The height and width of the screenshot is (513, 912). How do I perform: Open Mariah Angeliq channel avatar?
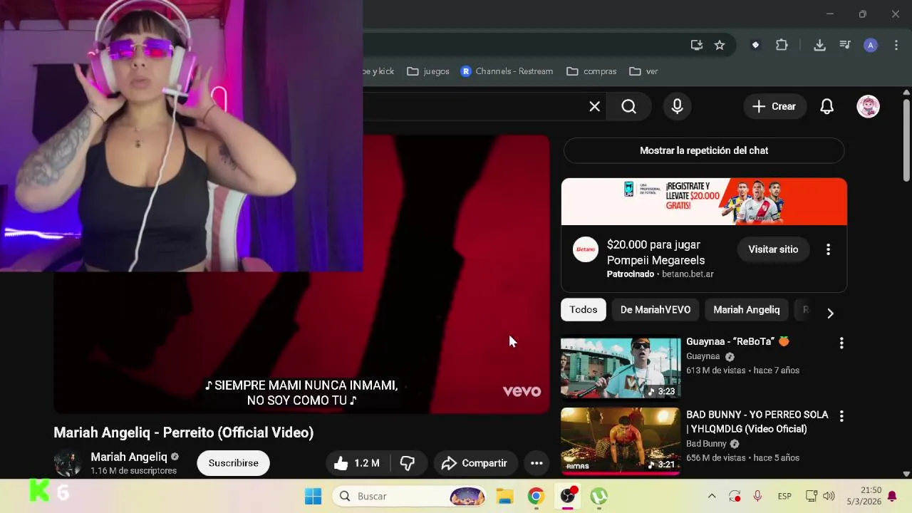68,463
